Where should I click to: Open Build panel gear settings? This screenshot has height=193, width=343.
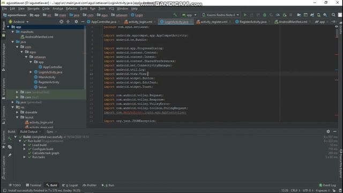[328, 131]
